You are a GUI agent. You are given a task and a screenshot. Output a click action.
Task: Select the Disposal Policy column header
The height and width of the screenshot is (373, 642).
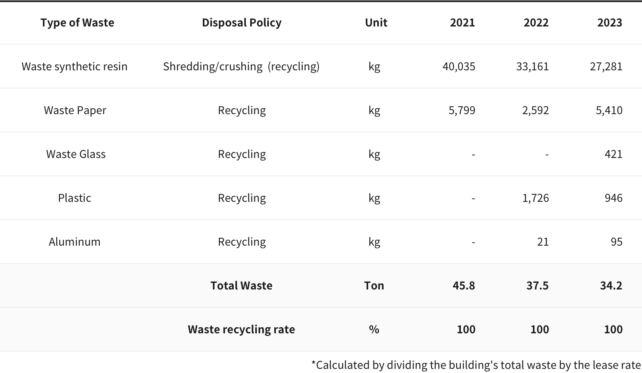[242, 22]
